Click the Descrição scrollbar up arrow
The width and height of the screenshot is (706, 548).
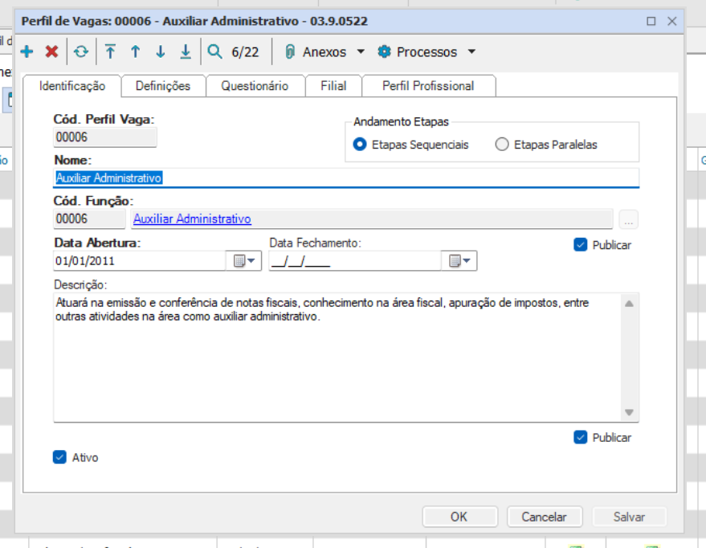[630, 304]
